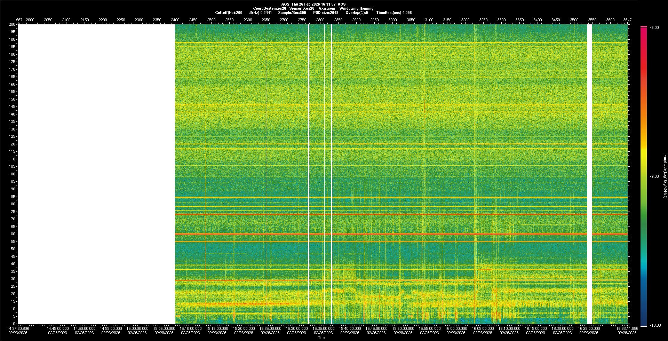Click the Time axis title at bottom
The width and height of the screenshot is (668, 341).
coord(321,338)
